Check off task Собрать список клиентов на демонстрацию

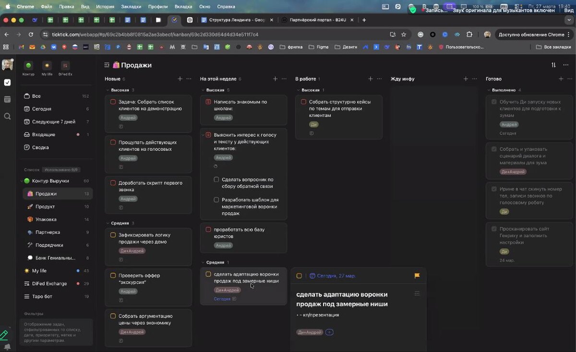coord(113,102)
